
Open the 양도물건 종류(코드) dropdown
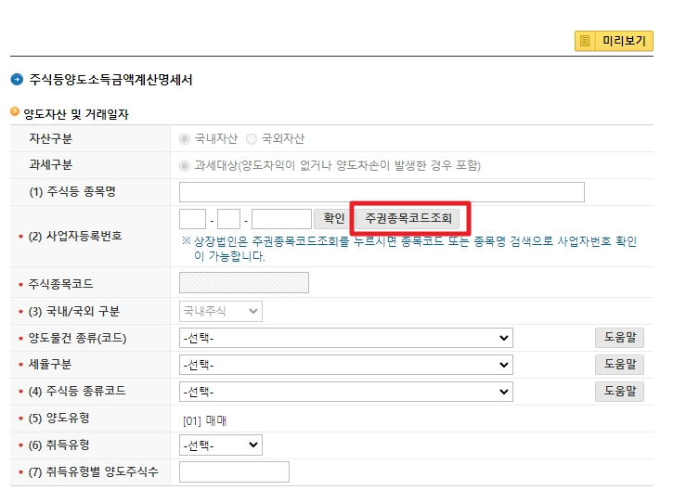(345, 338)
